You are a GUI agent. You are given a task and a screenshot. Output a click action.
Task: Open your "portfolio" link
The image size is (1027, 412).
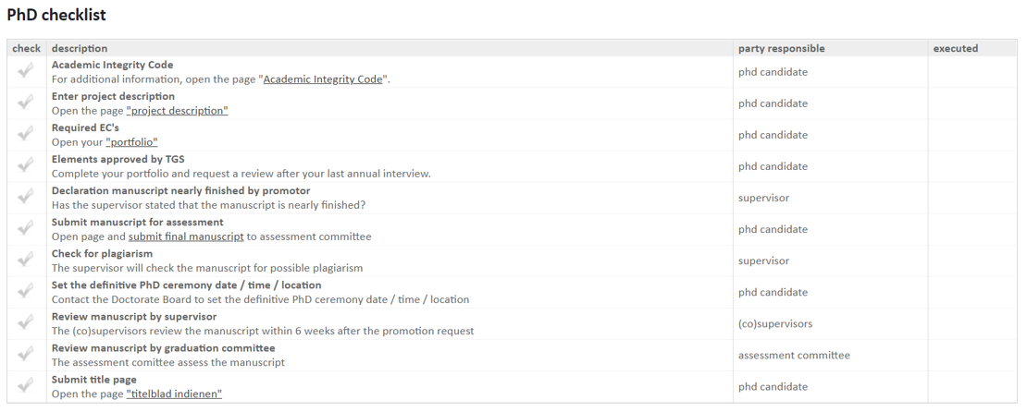131,142
